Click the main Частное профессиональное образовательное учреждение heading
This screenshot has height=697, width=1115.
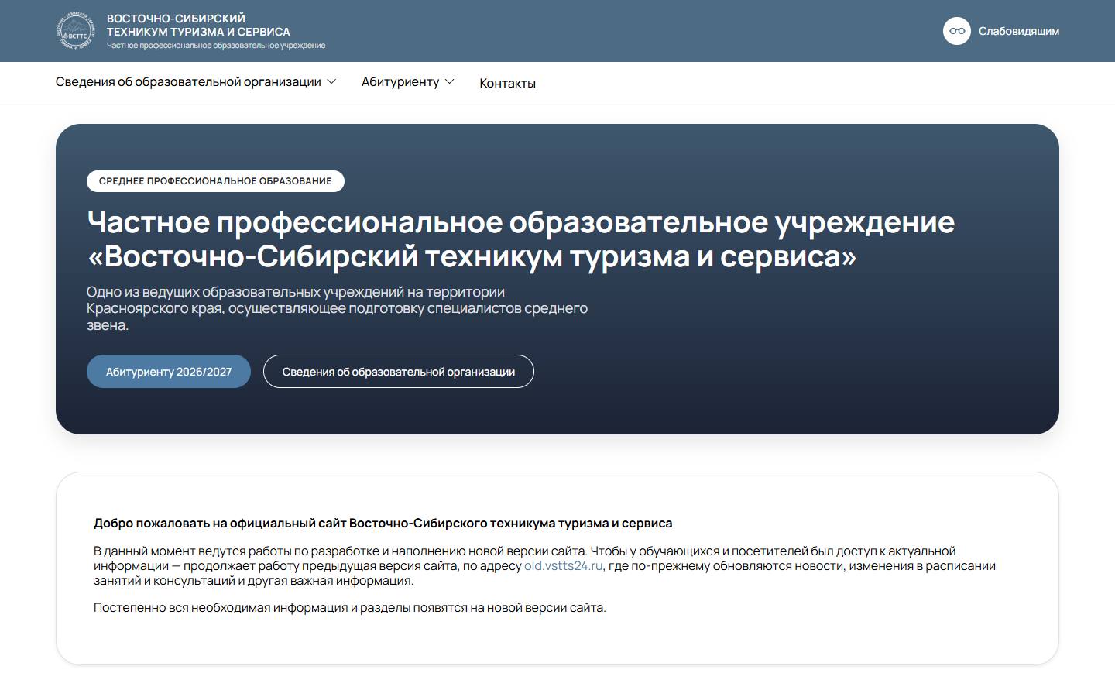pyautogui.click(x=520, y=239)
